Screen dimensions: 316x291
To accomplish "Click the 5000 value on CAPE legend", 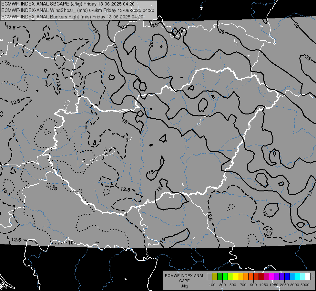I will pos(305,285).
